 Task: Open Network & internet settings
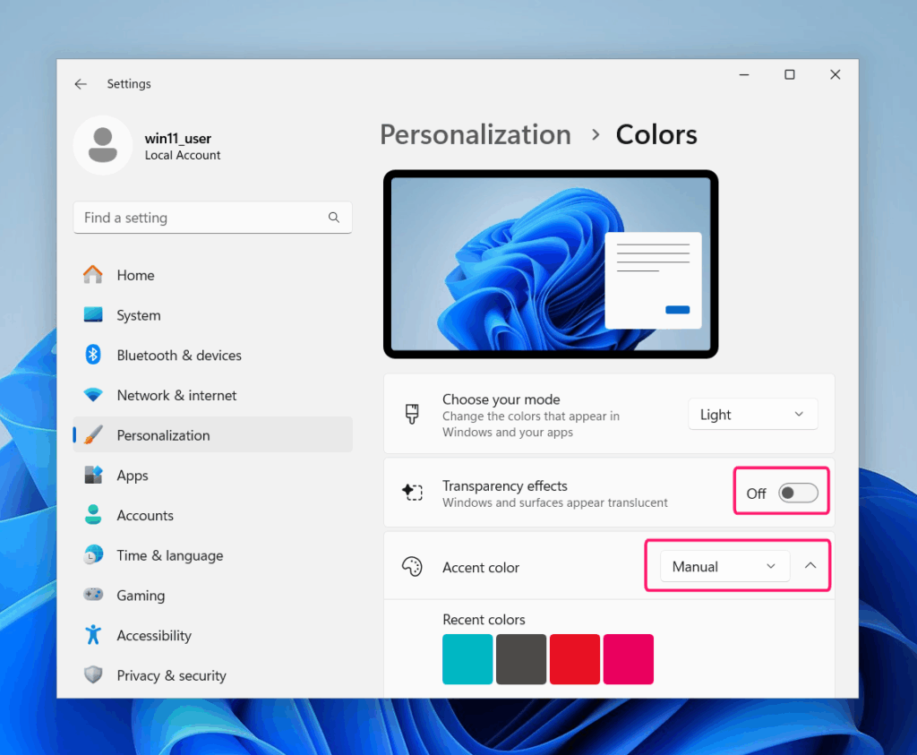pyautogui.click(x=212, y=395)
